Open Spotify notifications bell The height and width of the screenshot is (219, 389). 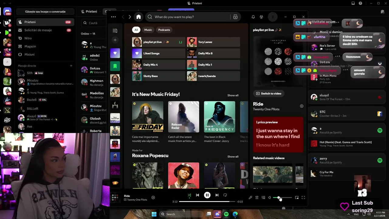(x=253, y=17)
